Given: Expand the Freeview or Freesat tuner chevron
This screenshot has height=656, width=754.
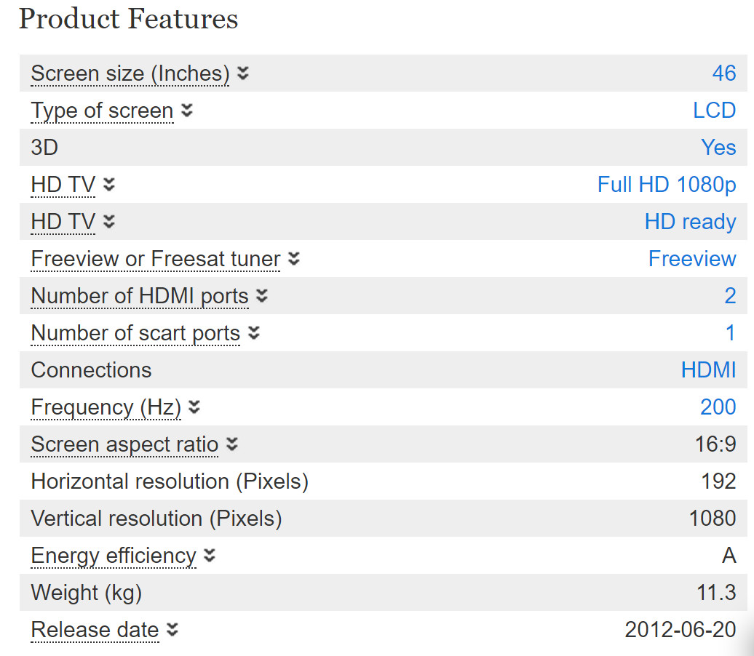Looking at the screenshot, I should coord(294,259).
